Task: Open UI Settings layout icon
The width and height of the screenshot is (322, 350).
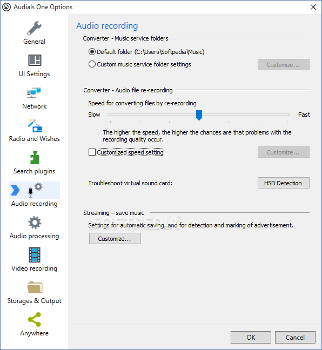Action: click(x=35, y=60)
